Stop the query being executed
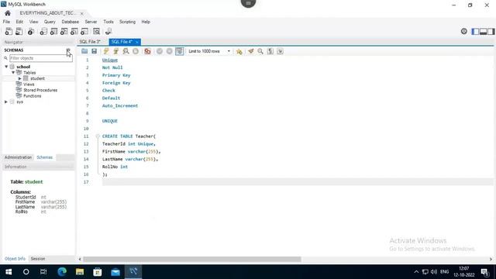 click(x=136, y=51)
